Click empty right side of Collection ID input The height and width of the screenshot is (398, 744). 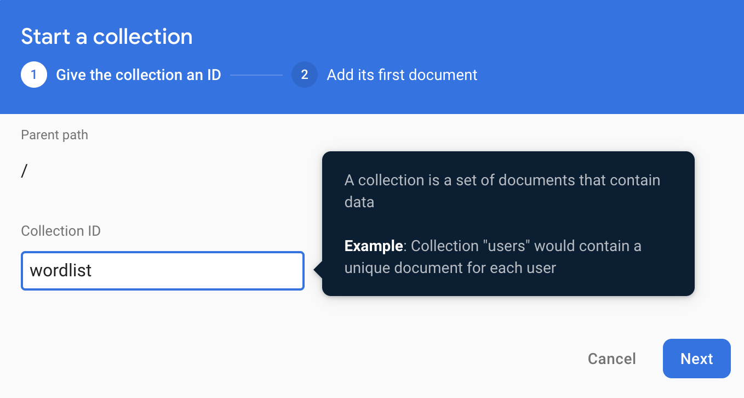coord(247,270)
